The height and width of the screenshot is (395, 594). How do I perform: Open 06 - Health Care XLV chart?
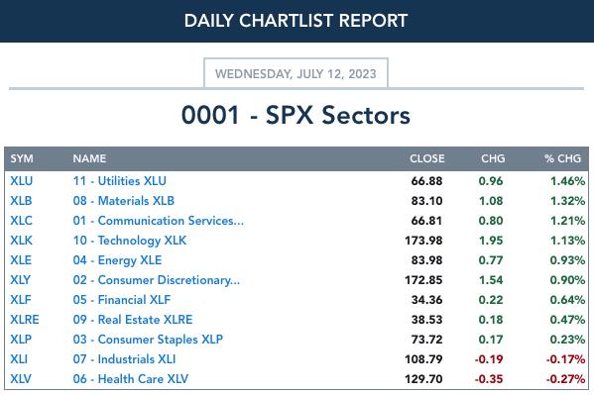point(131,379)
